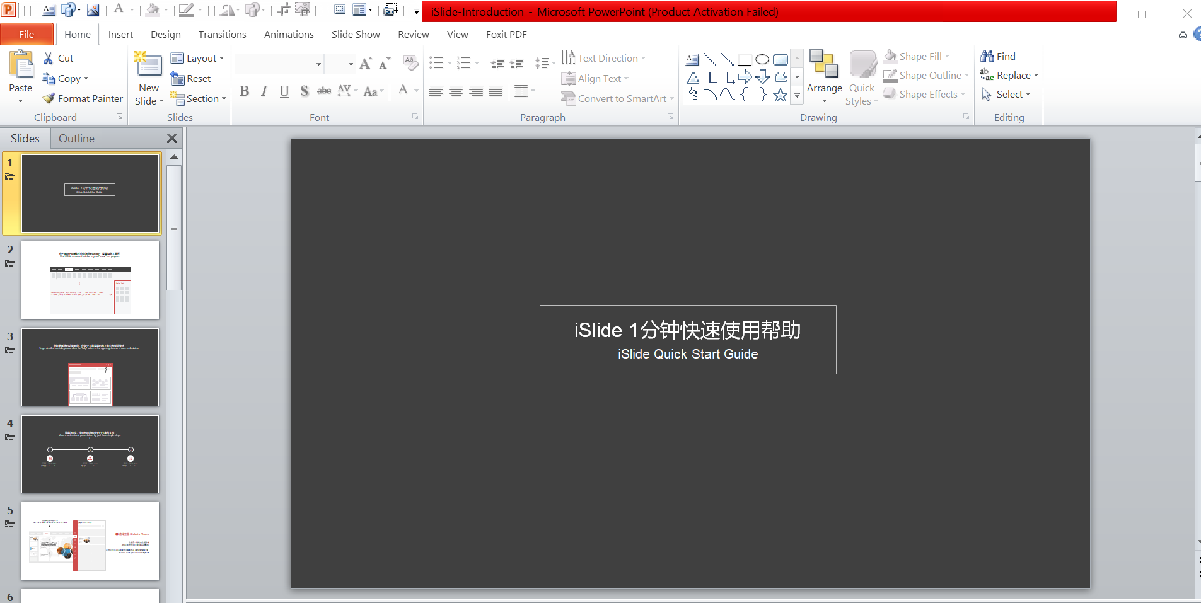Select the right arrow shape
Screen dimensions: 1201x603
coord(745,77)
